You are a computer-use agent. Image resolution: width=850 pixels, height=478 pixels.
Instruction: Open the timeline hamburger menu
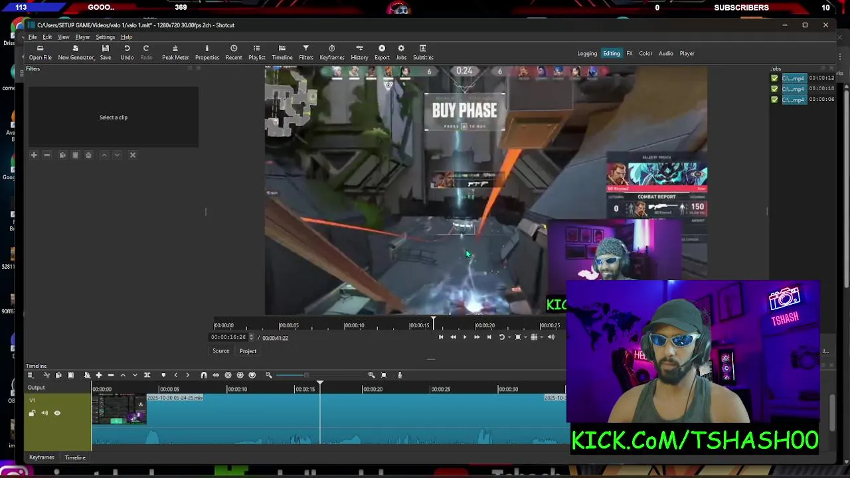click(30, 375)
